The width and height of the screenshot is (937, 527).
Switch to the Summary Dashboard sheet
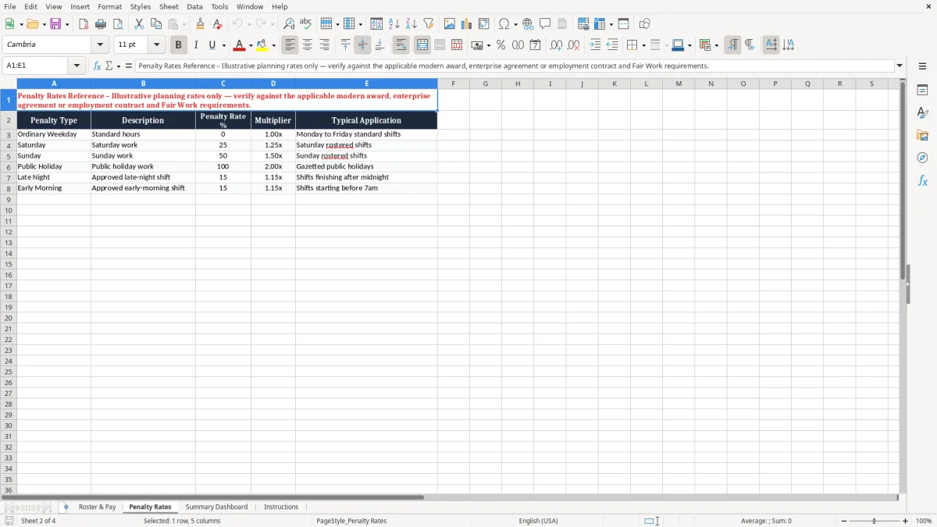click(x=216, y=507)
